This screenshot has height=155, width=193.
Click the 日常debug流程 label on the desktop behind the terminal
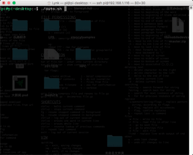click(x=178, y=8)
